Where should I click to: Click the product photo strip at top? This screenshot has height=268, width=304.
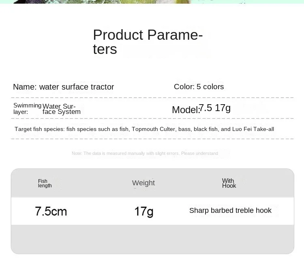(152, 2)
